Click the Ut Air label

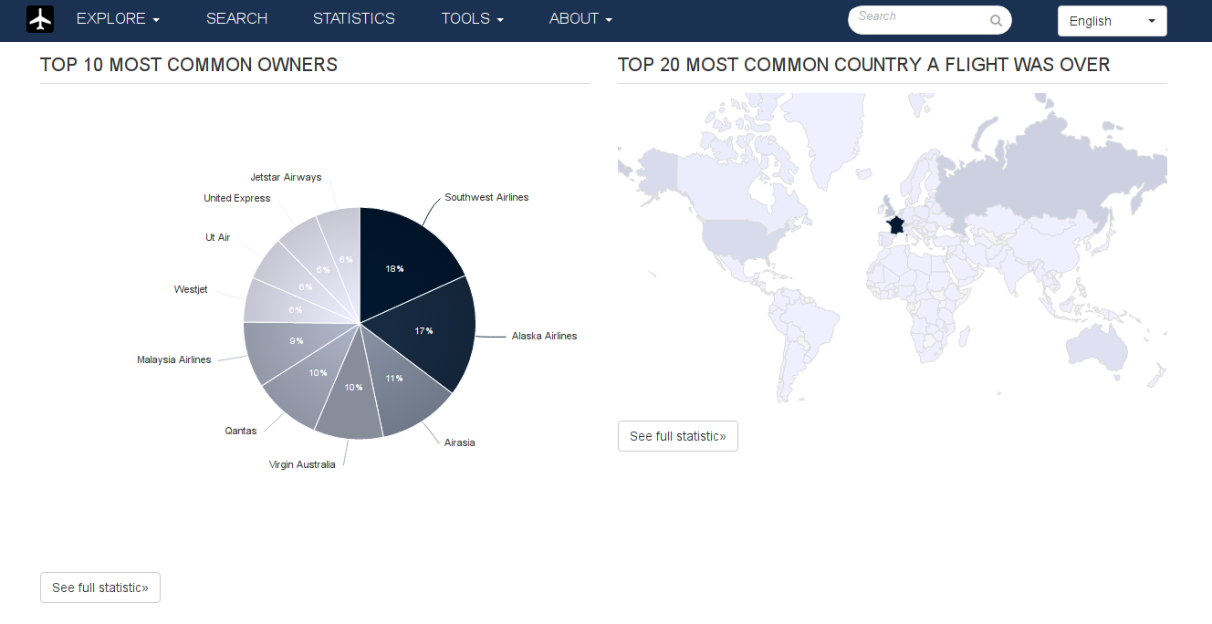pos(218,237)
